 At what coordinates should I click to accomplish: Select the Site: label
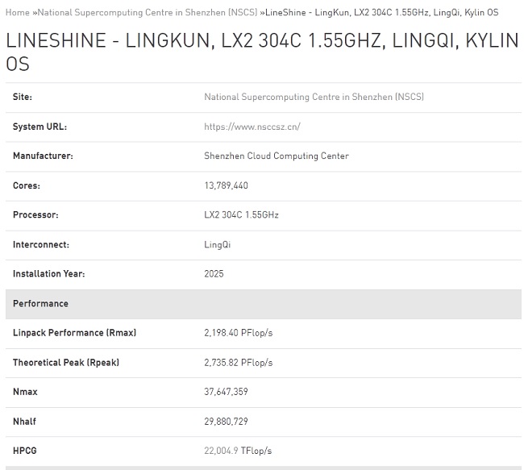click(x=23, y=97)
